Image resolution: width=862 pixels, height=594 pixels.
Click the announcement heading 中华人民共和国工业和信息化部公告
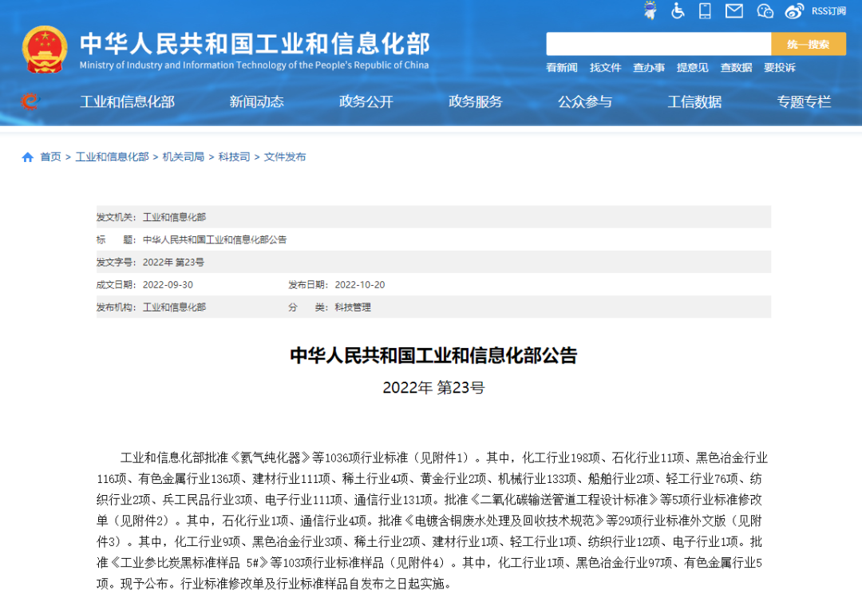pos(433,355)
